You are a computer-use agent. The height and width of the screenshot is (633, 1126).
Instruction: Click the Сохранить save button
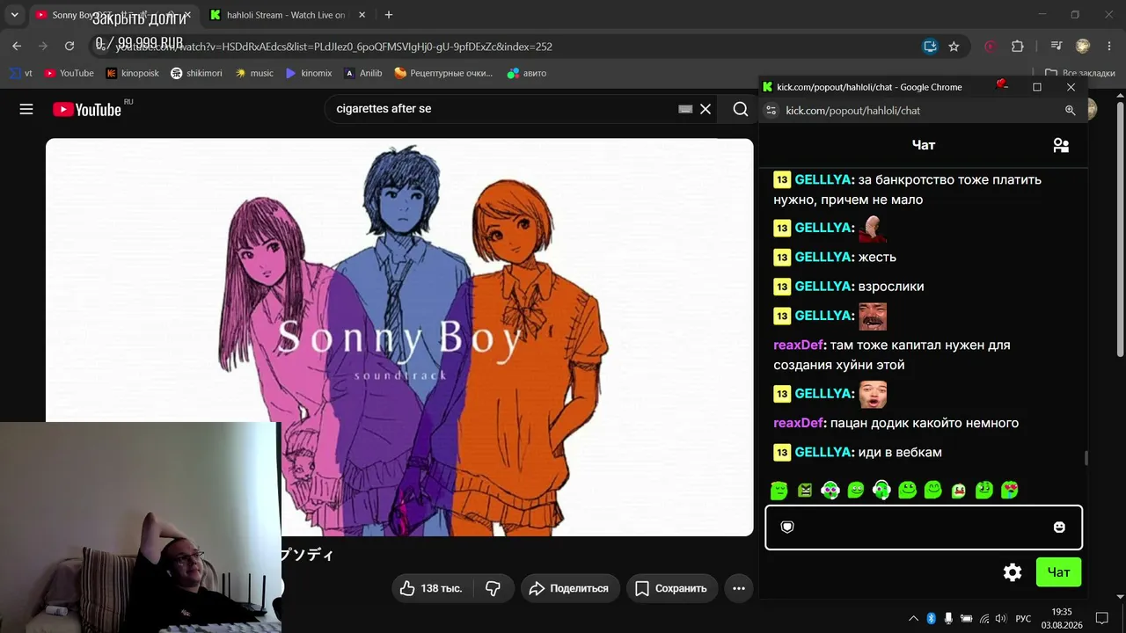pyautogui.click(x=672, y=588)
